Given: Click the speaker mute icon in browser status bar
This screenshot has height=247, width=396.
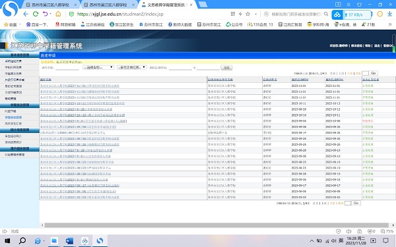Looking at the screenshot, I should pos(348,231).
